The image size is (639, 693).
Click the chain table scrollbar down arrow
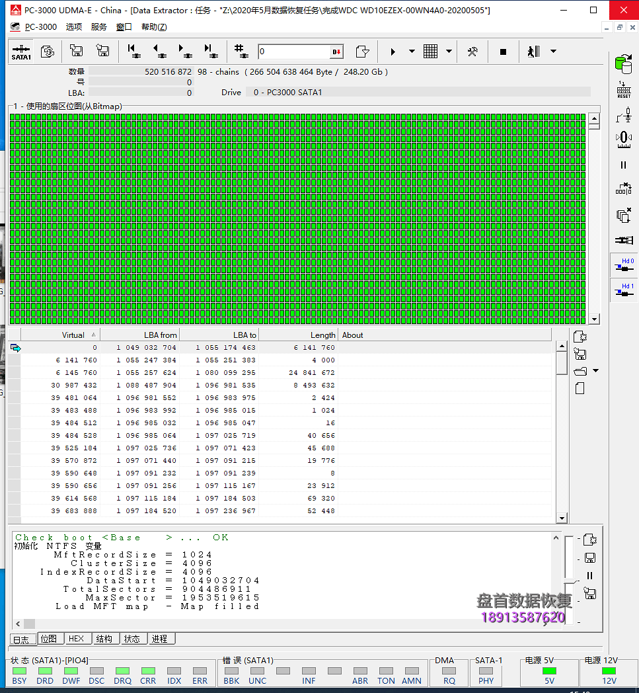[562, 518]
